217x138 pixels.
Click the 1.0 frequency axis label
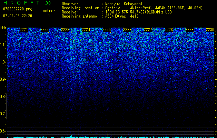[3, 62]
